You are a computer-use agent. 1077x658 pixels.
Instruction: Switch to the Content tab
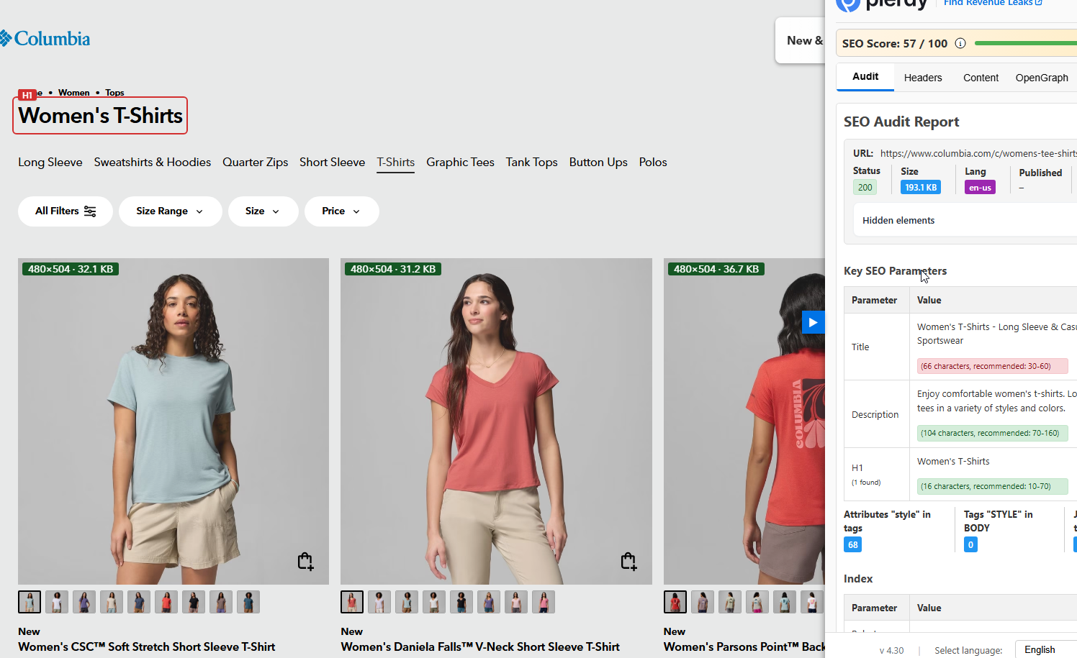(x=981, y=78)
